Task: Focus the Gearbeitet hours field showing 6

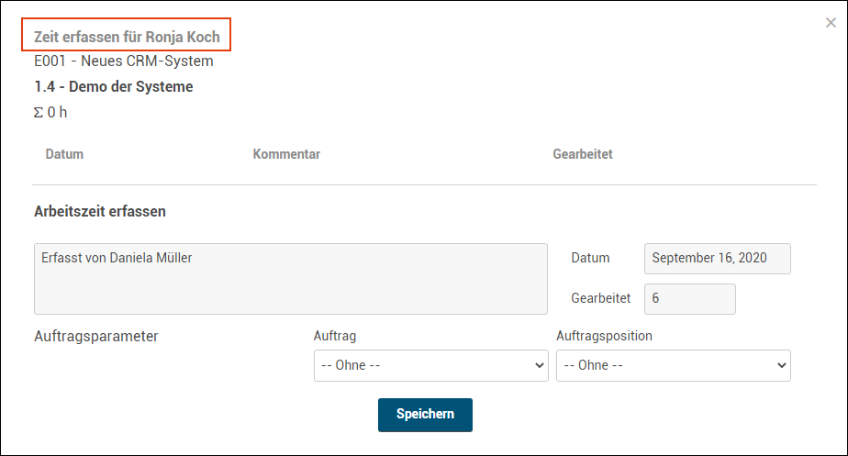Action: pos(690,299)
